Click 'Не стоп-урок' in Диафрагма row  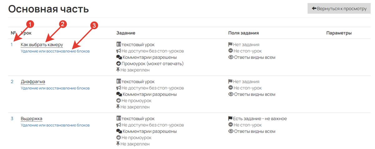coord(247,88)
